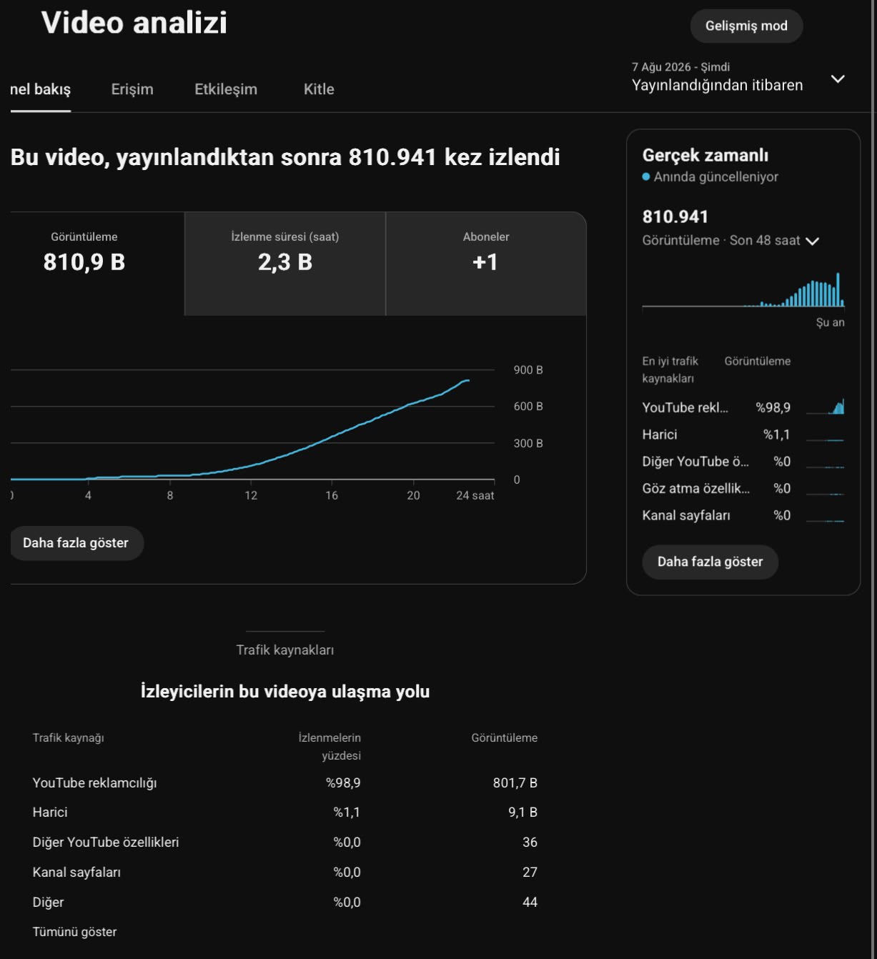Click Daha fazla göster under the views chart
The width and height of the screenshot is (877, 959).
[x=76, y=543]
